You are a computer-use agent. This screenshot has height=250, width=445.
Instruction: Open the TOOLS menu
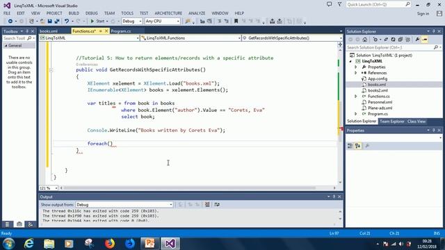click(127, 13)
